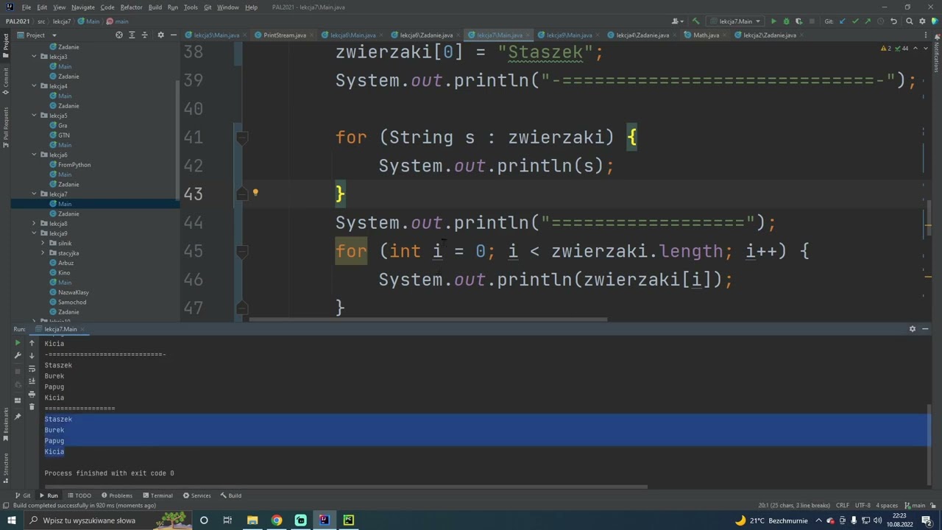
Task: Commit changes with green checkmark icon
Action: coord(855,21)
